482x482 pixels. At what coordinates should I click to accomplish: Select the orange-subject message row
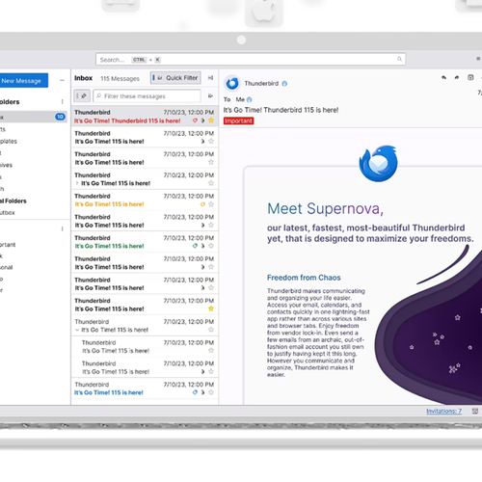(145, 201)
